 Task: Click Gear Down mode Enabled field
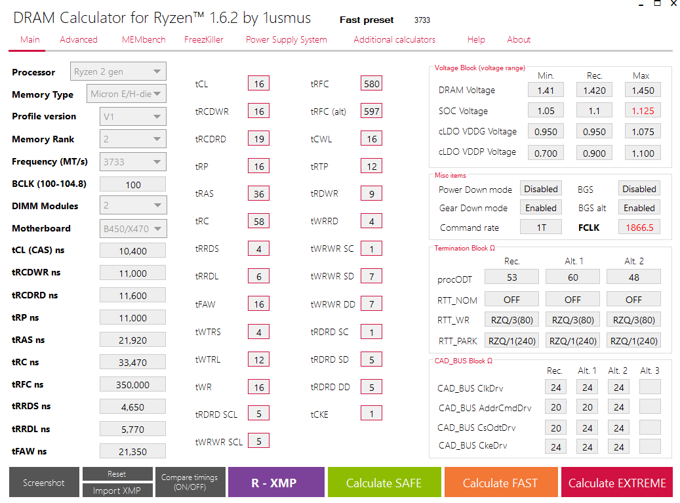[541, 208]
